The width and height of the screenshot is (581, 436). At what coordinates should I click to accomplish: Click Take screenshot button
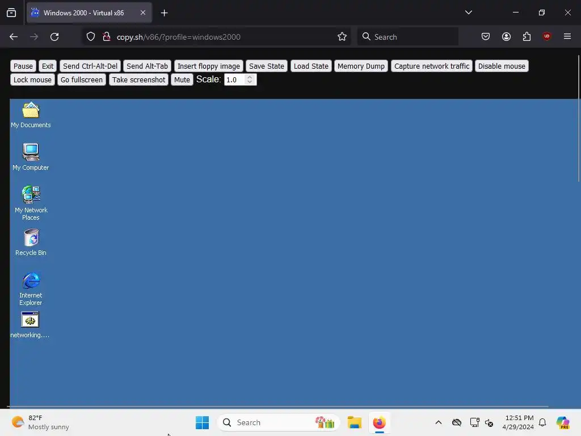pyautogui.click(x=138, y=79)
